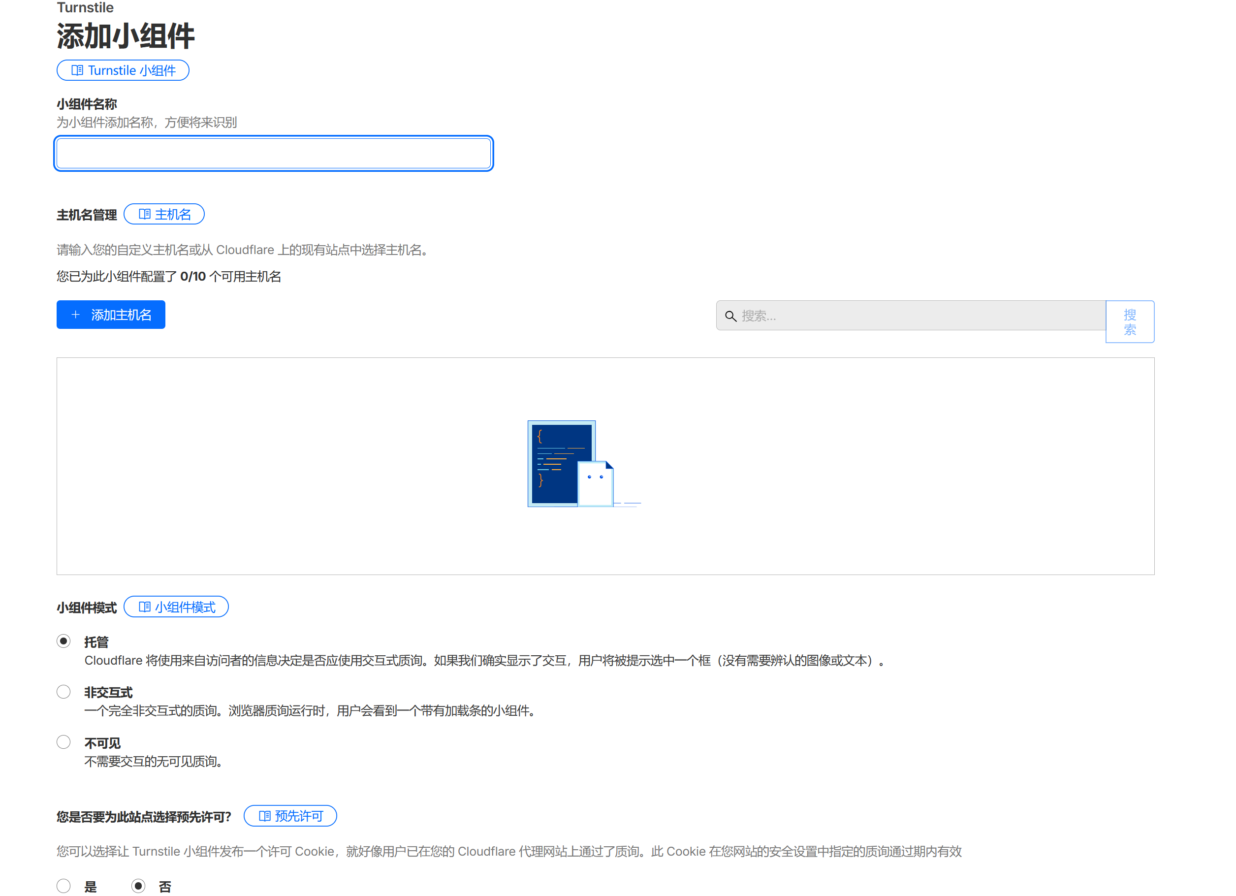Open the 主机名 documentation link

(173, 214)
